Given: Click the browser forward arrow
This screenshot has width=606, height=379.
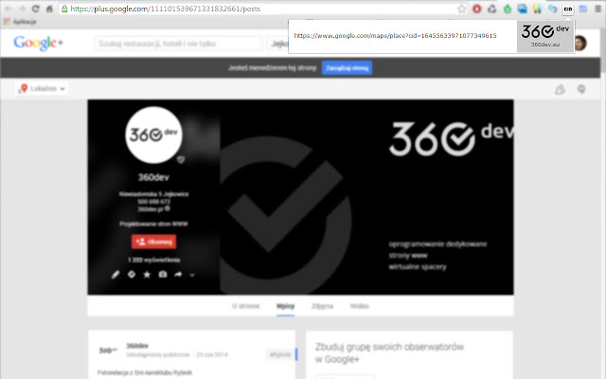Looking at the screenshot, I should pyautogui.click(x=22, y=9).
